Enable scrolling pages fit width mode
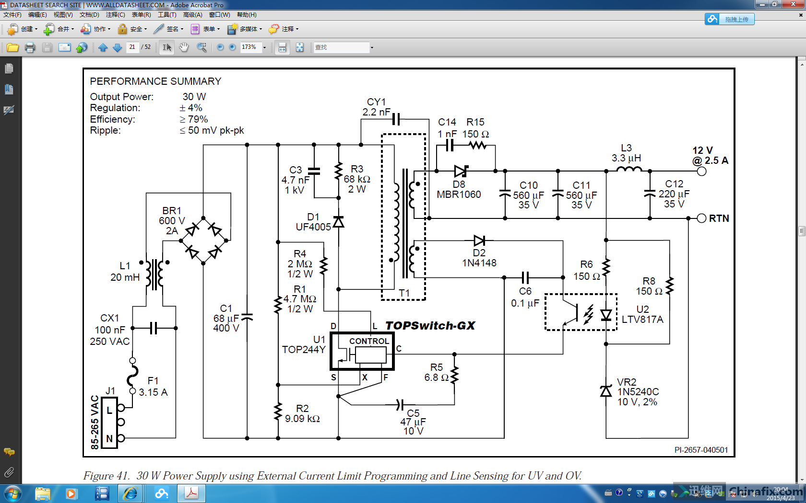Screen dimensions: 806x503 click(282, 47)
